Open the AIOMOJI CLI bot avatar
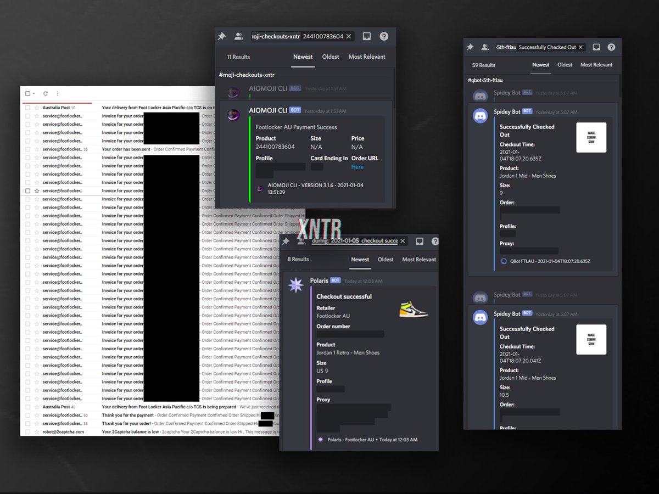The width and height of the screenshot is (659, 494). coord(233,114)
